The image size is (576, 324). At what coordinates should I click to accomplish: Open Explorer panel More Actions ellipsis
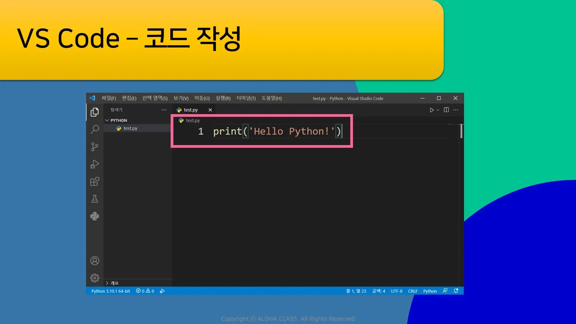(x=164, y=110)
